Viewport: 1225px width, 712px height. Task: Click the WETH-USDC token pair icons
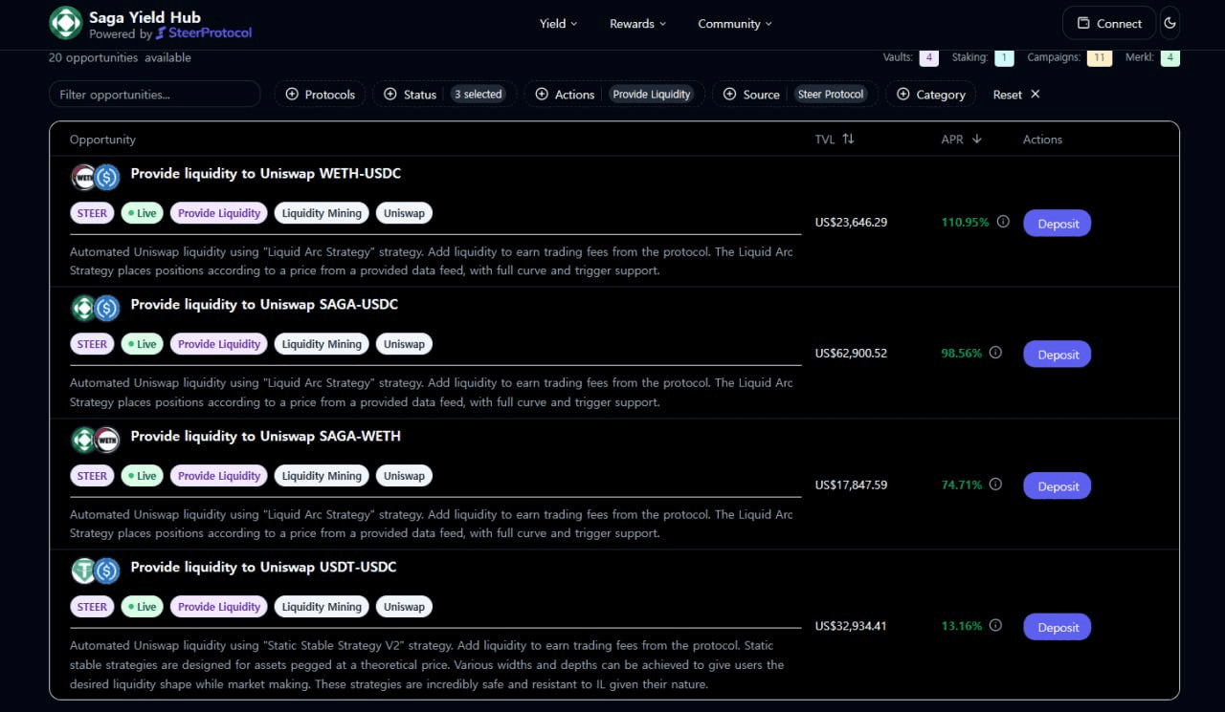pos(95,177)
